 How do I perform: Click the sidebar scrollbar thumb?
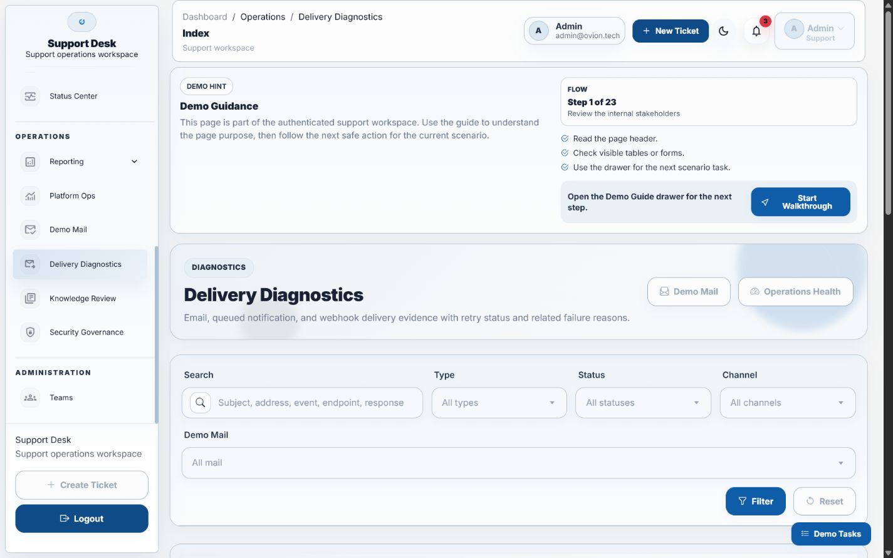pos(156,335)
